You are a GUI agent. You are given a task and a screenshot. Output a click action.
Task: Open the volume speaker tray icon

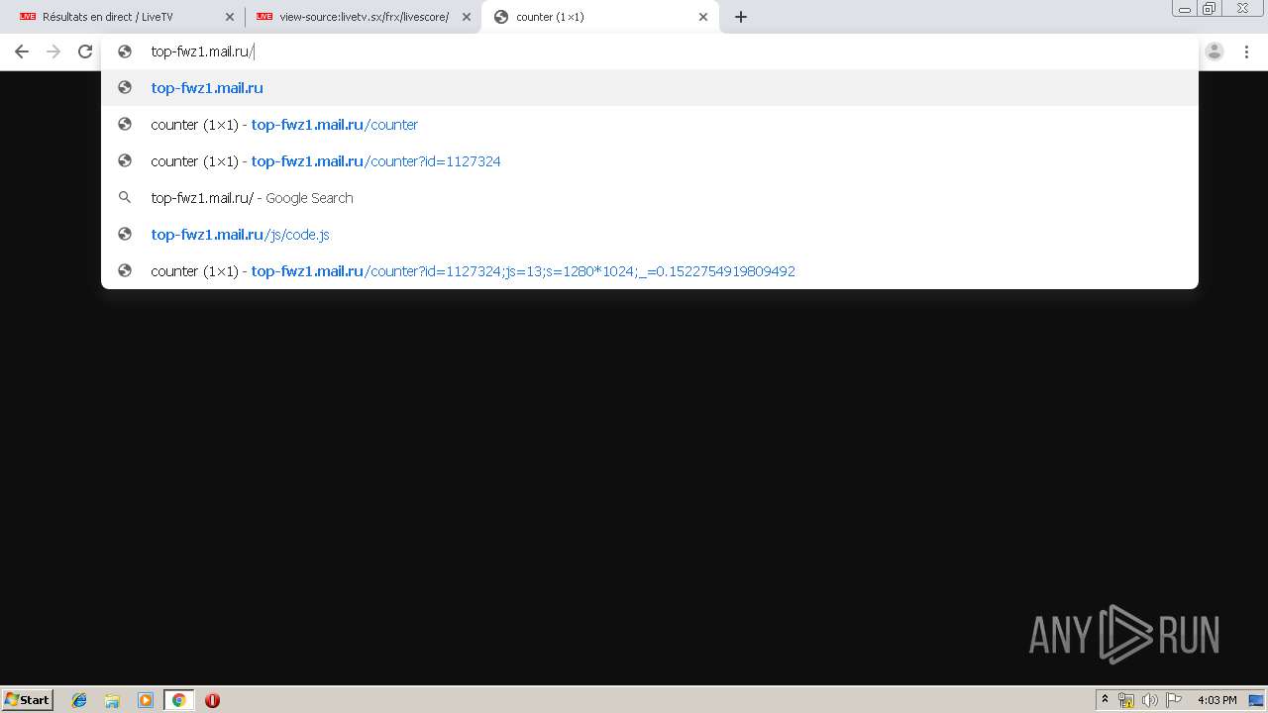[1150, 700]
